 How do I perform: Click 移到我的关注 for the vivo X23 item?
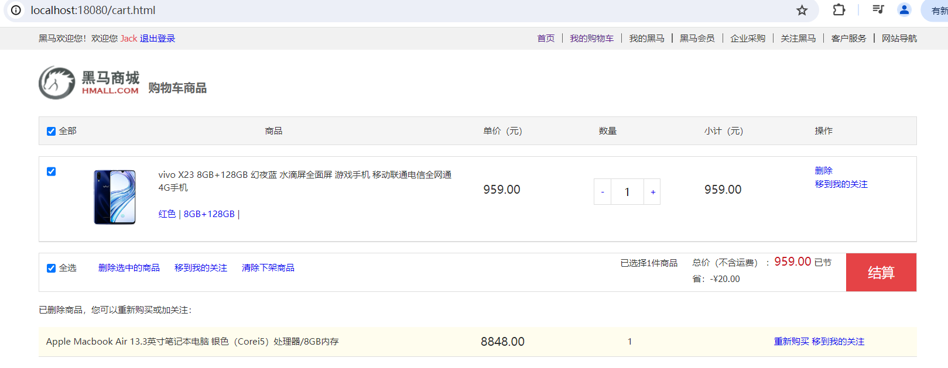(x=841, y=184)
